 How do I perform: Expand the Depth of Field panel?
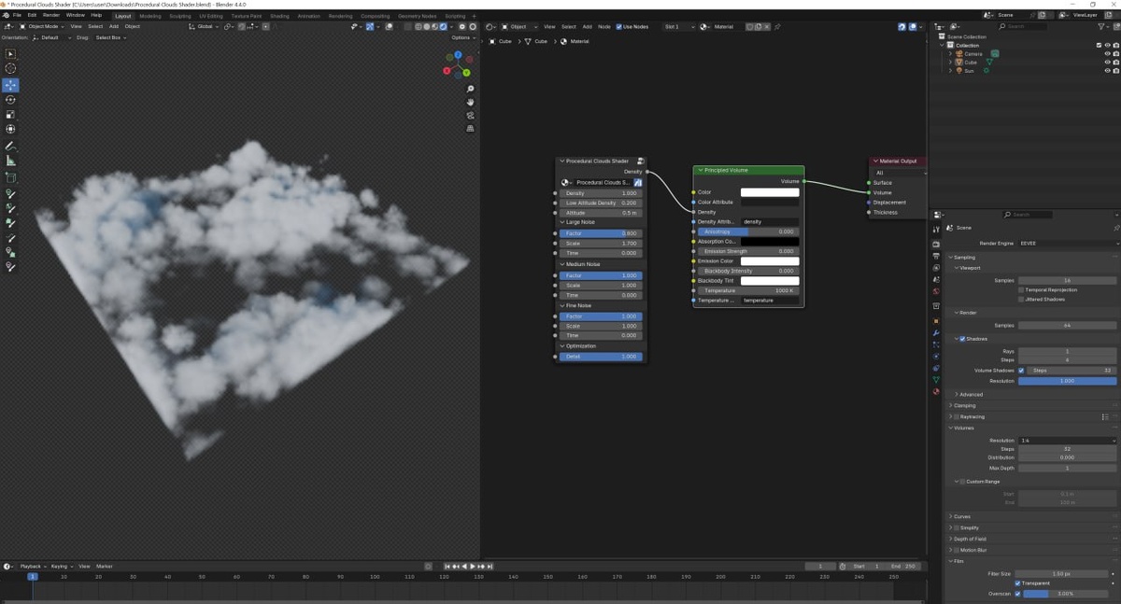[952, 539]
